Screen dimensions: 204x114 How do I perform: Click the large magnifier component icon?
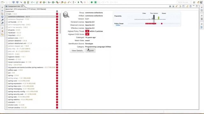pyautogui.click(x=66, y=15)
